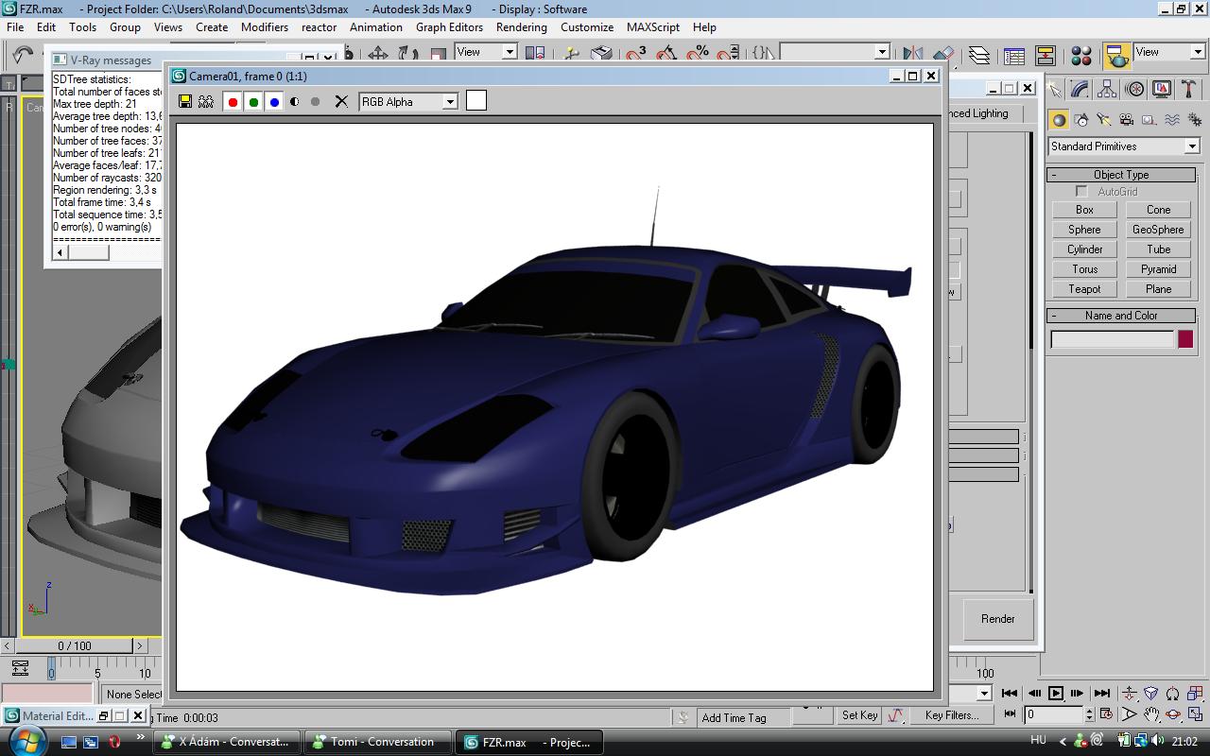Open the Graph Editors menu
The height and width of the screenshot is (756, 1210).
(449, 27)
